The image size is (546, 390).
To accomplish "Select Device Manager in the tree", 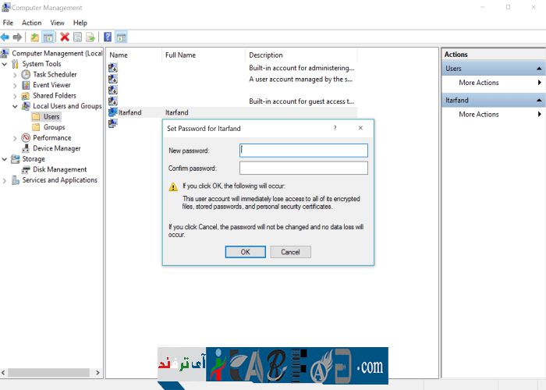I will pos(56,148).
